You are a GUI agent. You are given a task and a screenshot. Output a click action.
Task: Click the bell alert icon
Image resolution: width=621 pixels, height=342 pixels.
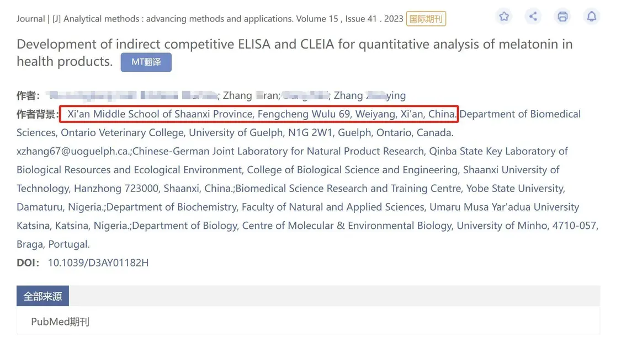[x=591, y=17]
